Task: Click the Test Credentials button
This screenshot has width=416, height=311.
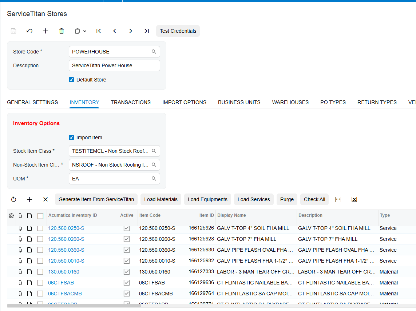Action: point(178,31)
